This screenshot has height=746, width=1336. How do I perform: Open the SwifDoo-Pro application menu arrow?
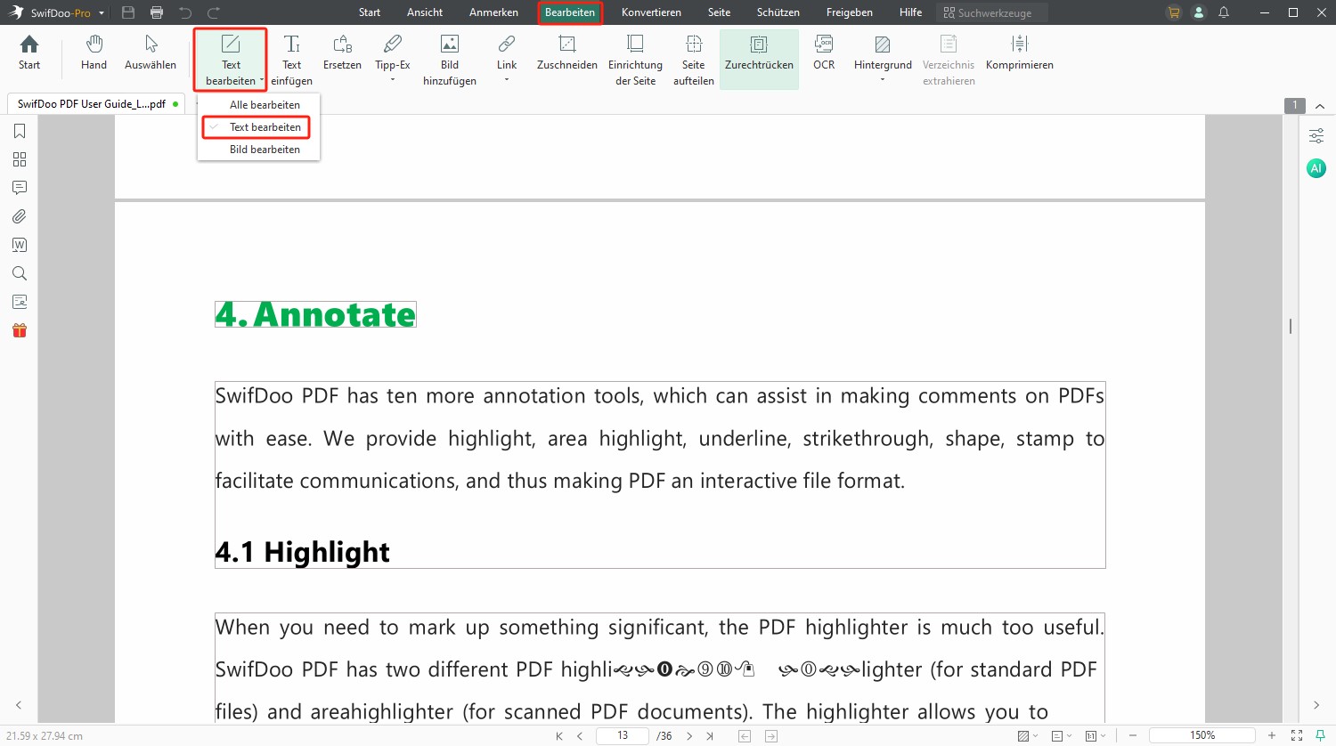click(102, 13)
